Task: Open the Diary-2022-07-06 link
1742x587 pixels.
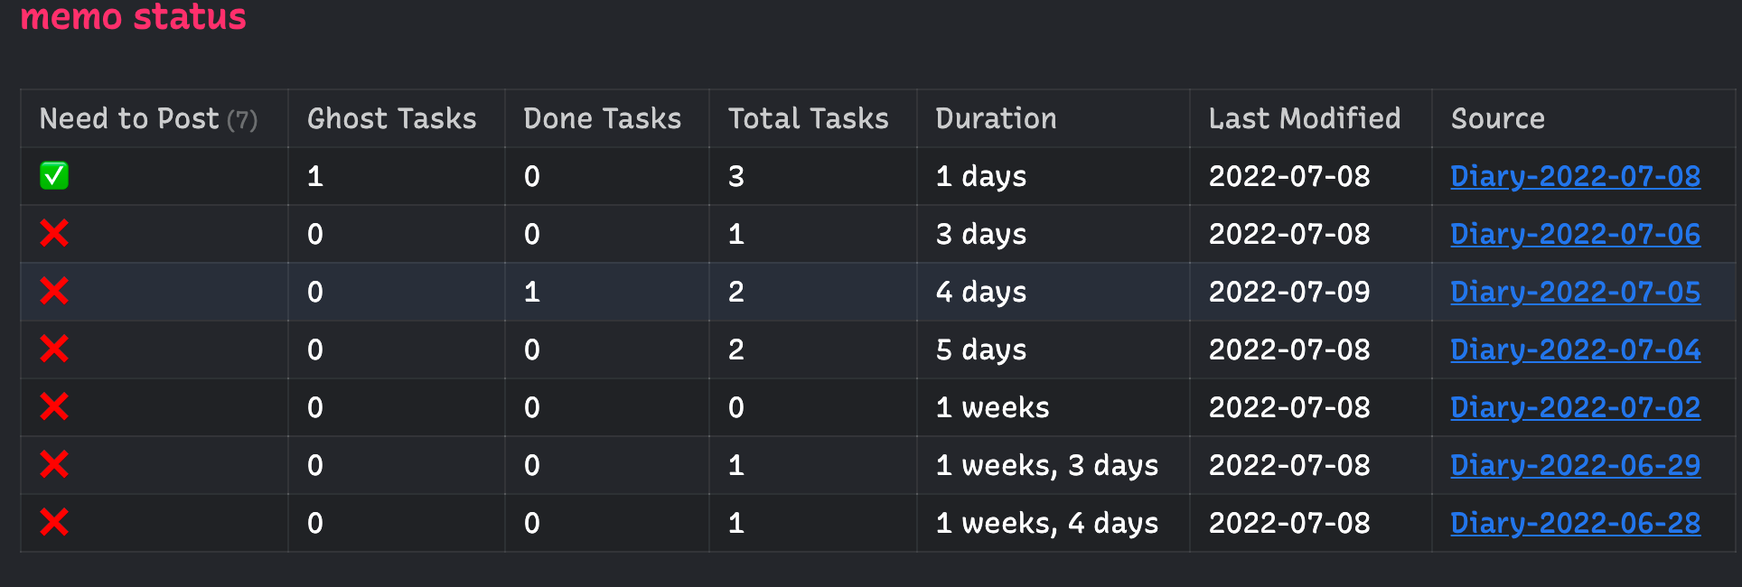Action: [1575, 234]
